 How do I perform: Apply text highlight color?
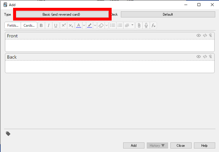click(89, 25)
